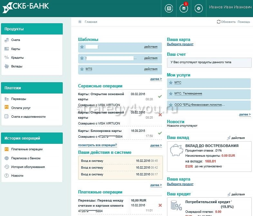Open the Помощь help link
The width and height of the screenshot is (253, 216).
point(244,22)
